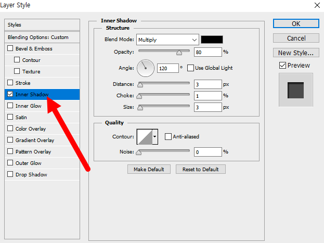Expand the Contour picker arrow
This screenshot has height=243, width=324.
pyautogui.click(x=155, y=137)
